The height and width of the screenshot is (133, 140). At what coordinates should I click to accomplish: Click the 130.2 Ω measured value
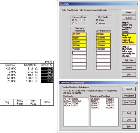(x=32, y=81)
